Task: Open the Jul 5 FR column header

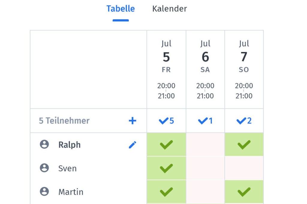Action: pos(166,69)
